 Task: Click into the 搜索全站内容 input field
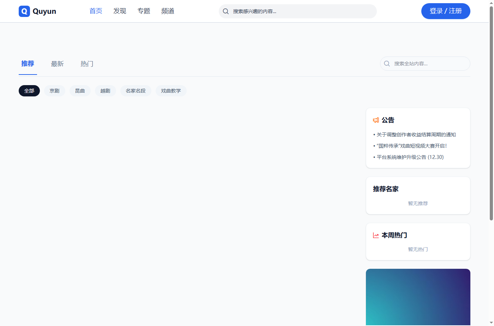429,64
